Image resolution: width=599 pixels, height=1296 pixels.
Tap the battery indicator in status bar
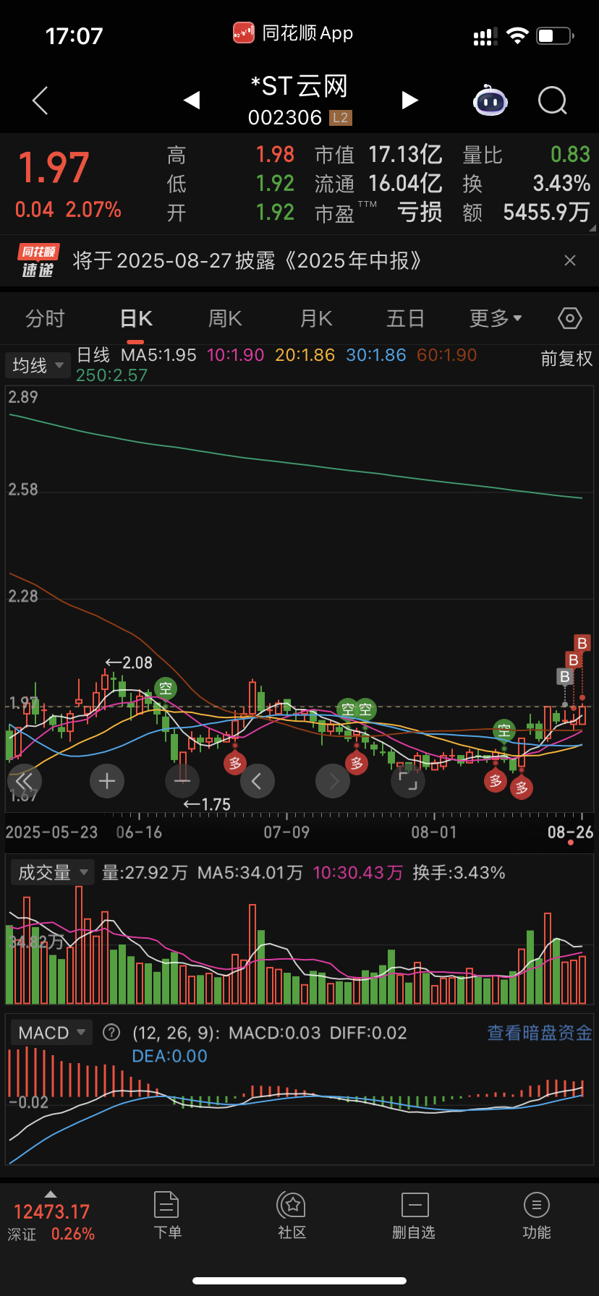click(x=555, y=35)
